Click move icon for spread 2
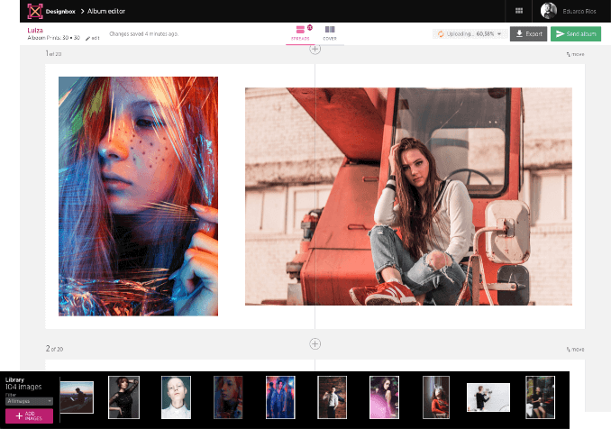Screen dimensions: 611x429 [x=574, y=350]
